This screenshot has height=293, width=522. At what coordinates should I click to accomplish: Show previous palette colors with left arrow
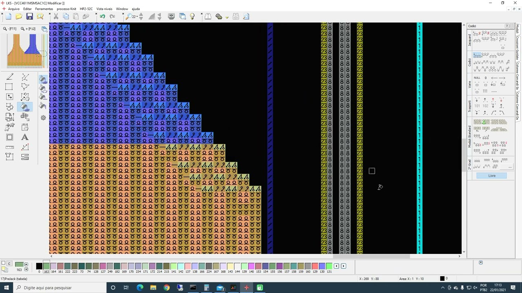tap(336, 266)
